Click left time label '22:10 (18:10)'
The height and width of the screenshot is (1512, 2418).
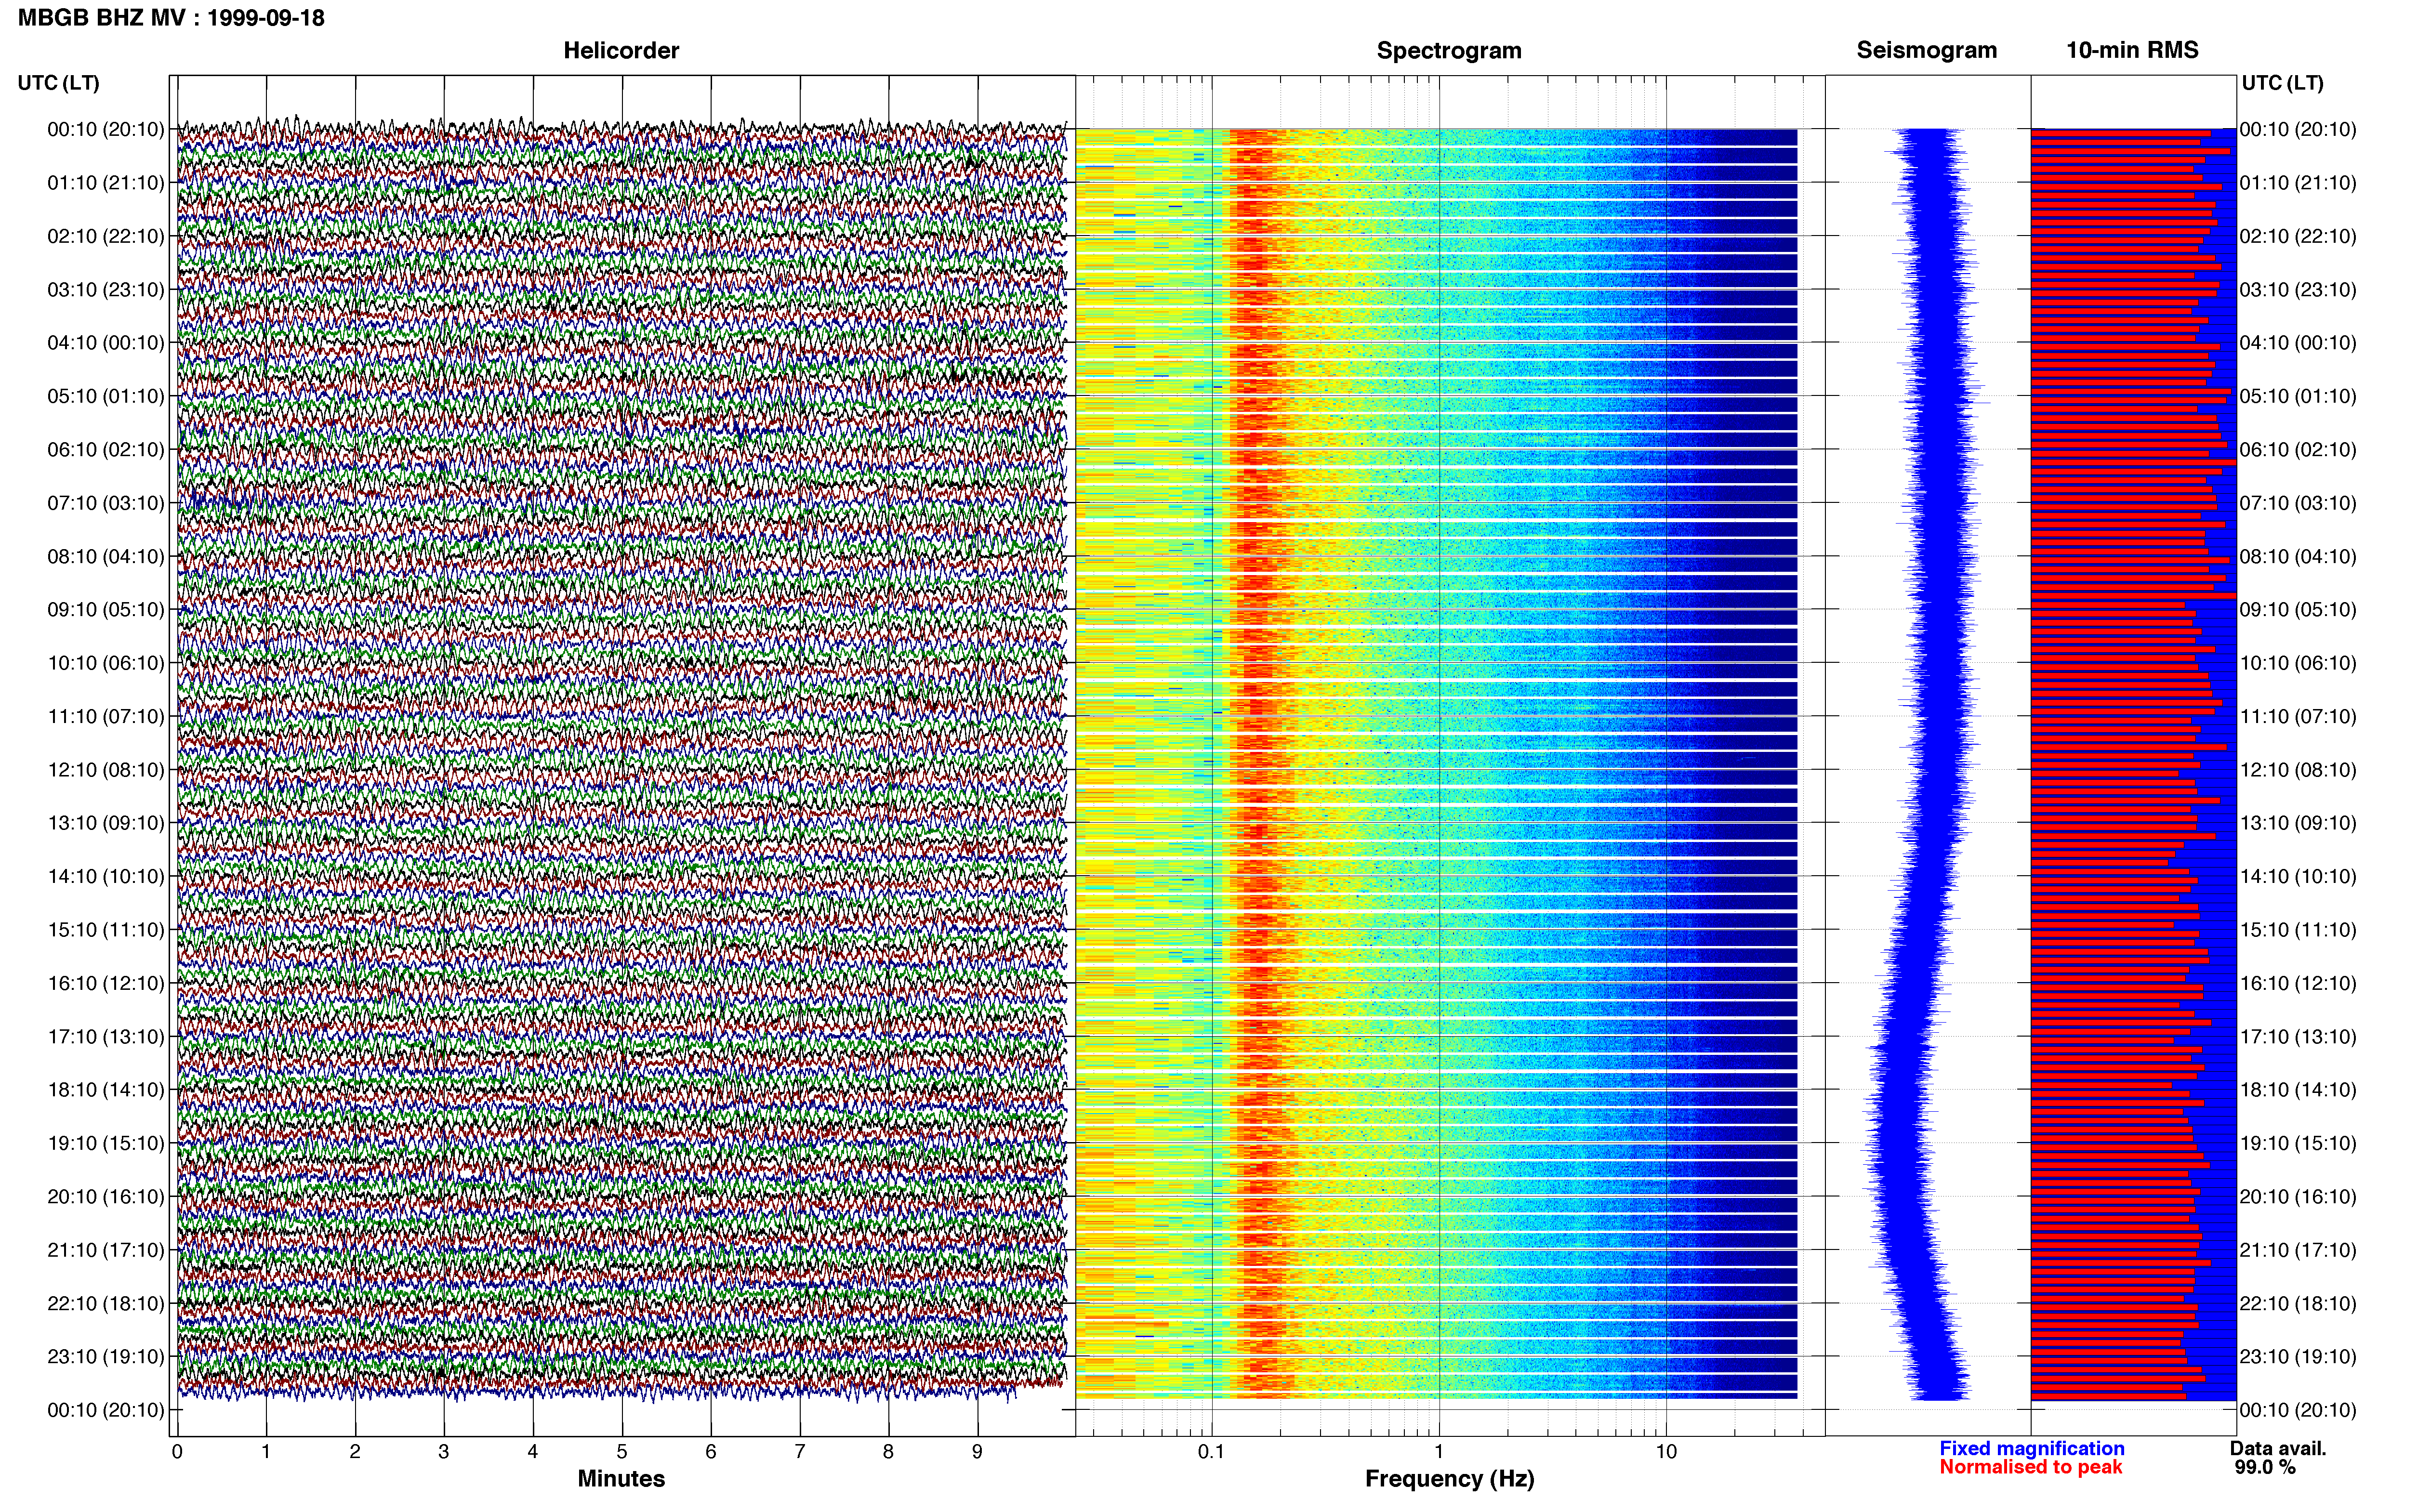[106, 1304]
